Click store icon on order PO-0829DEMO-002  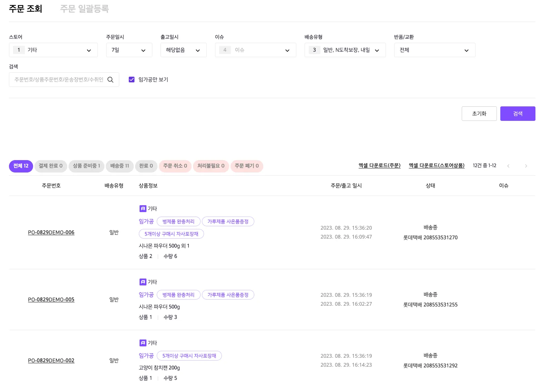[x=143, y=343]
